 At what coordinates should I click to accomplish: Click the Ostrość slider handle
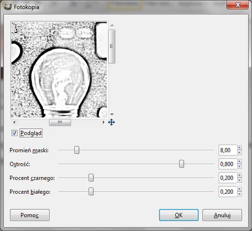181,164
